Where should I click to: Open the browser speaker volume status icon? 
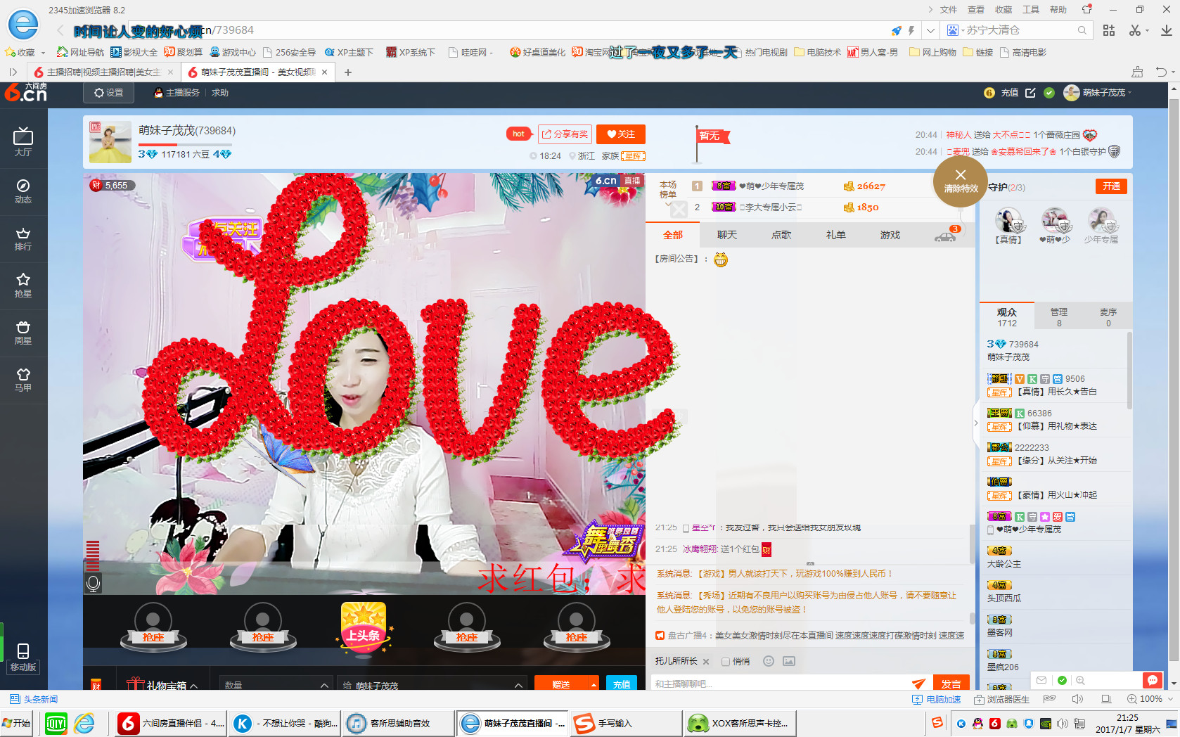tap(1077, 699)
